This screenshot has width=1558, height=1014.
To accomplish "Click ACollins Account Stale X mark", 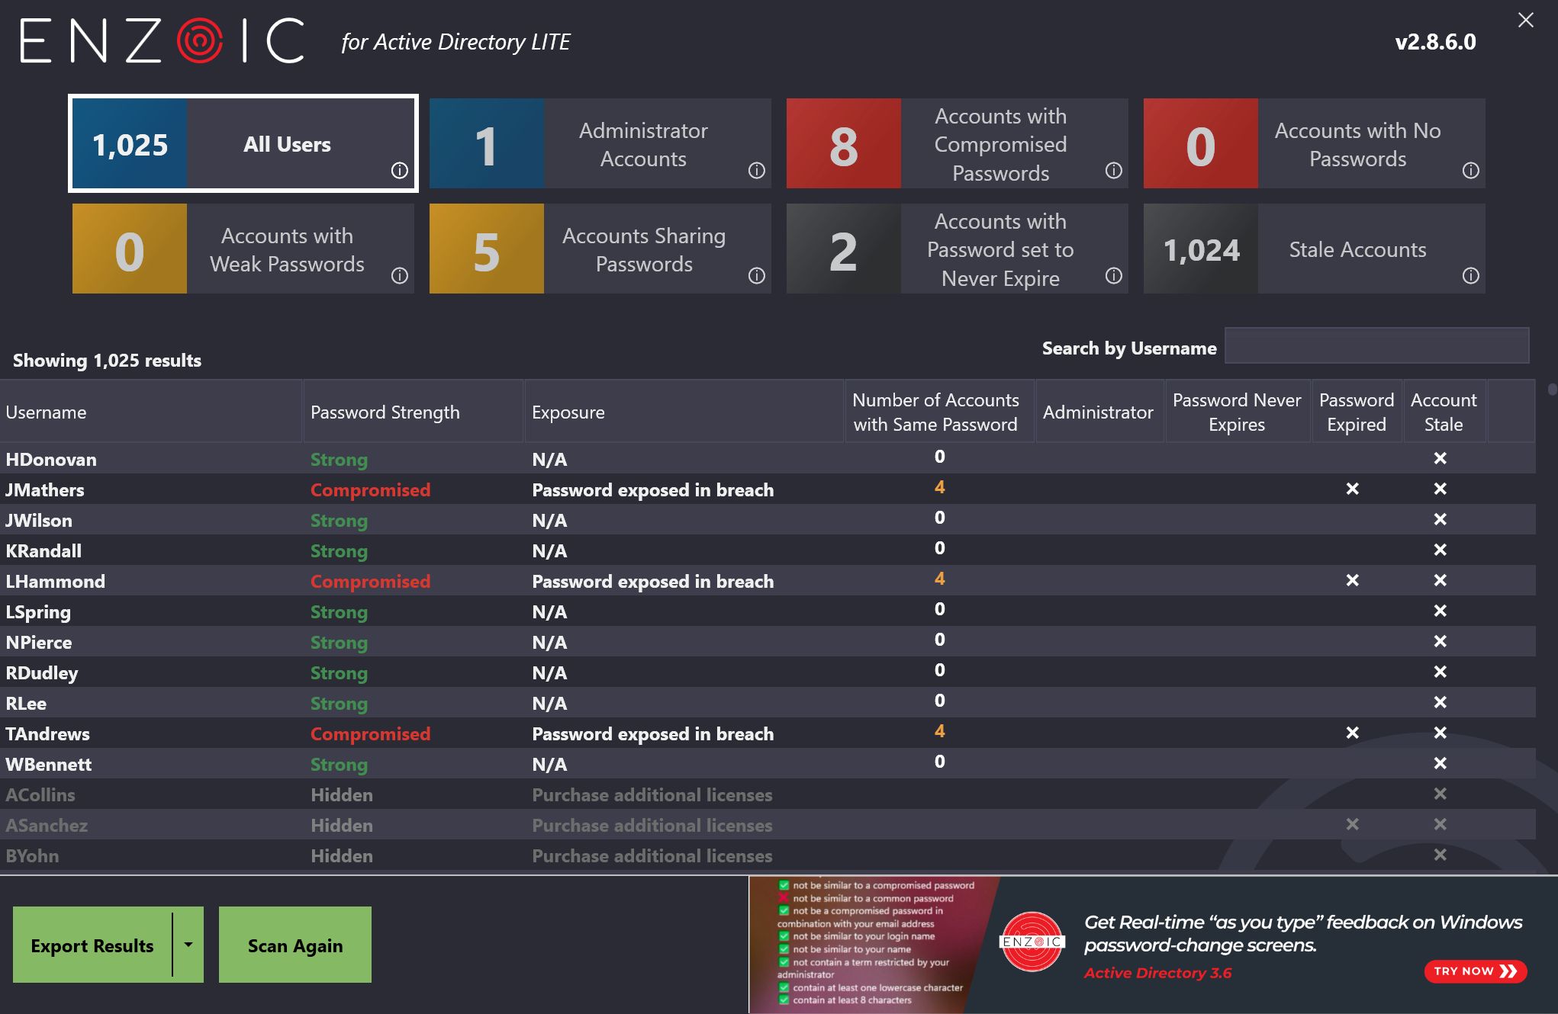I will 1441,794.
